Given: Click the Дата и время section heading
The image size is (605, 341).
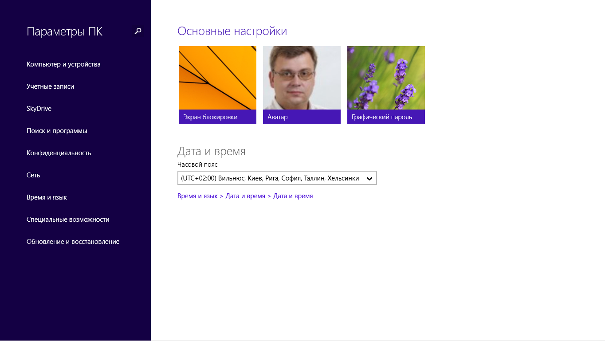Looking at the screenshot, I should pyautogui.click(x=211, y=152).
